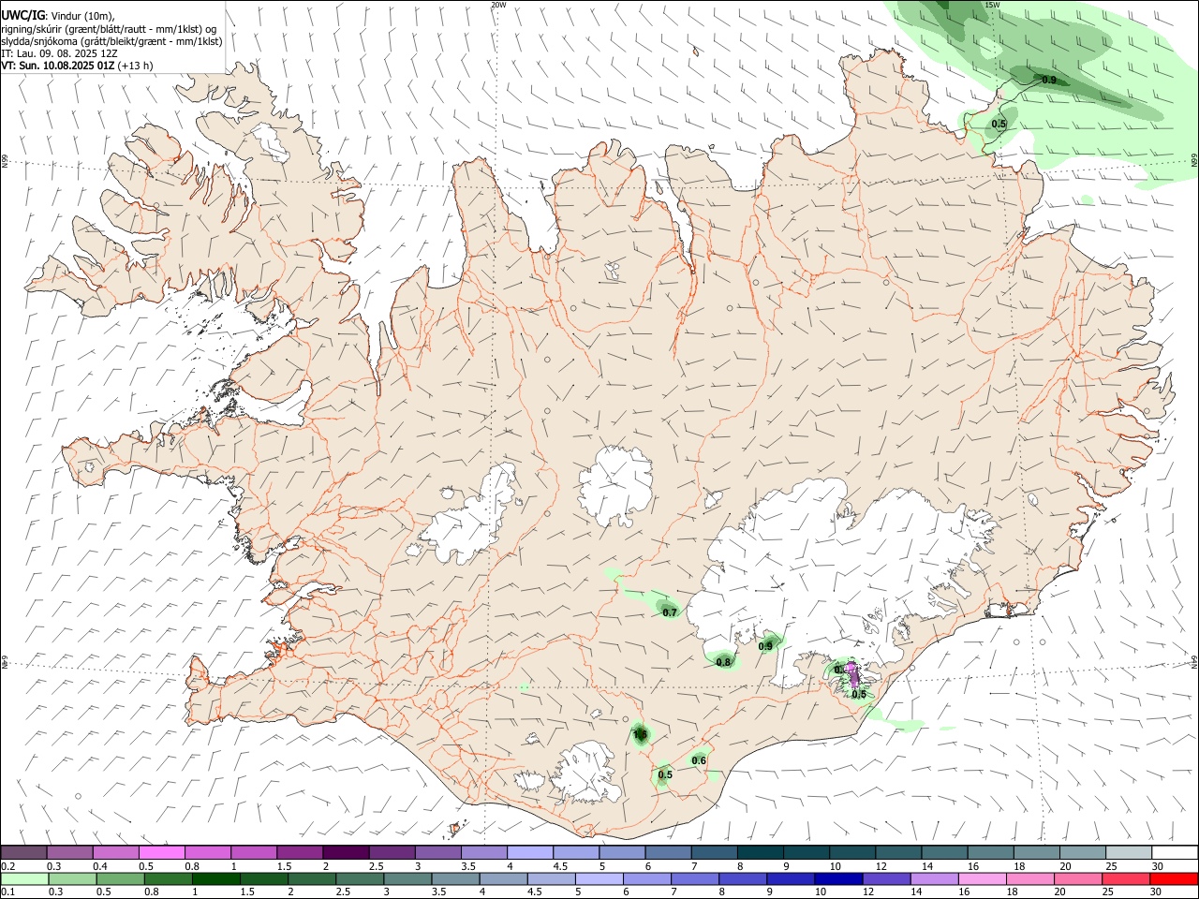The image size is (1199, 899).
Task: Select the light purple swatch labeled 14, lower row
Action: coord(935,878)
